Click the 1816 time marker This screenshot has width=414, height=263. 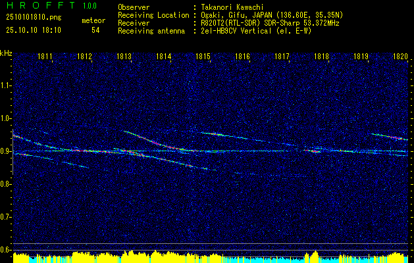click(x=242, y=57)
